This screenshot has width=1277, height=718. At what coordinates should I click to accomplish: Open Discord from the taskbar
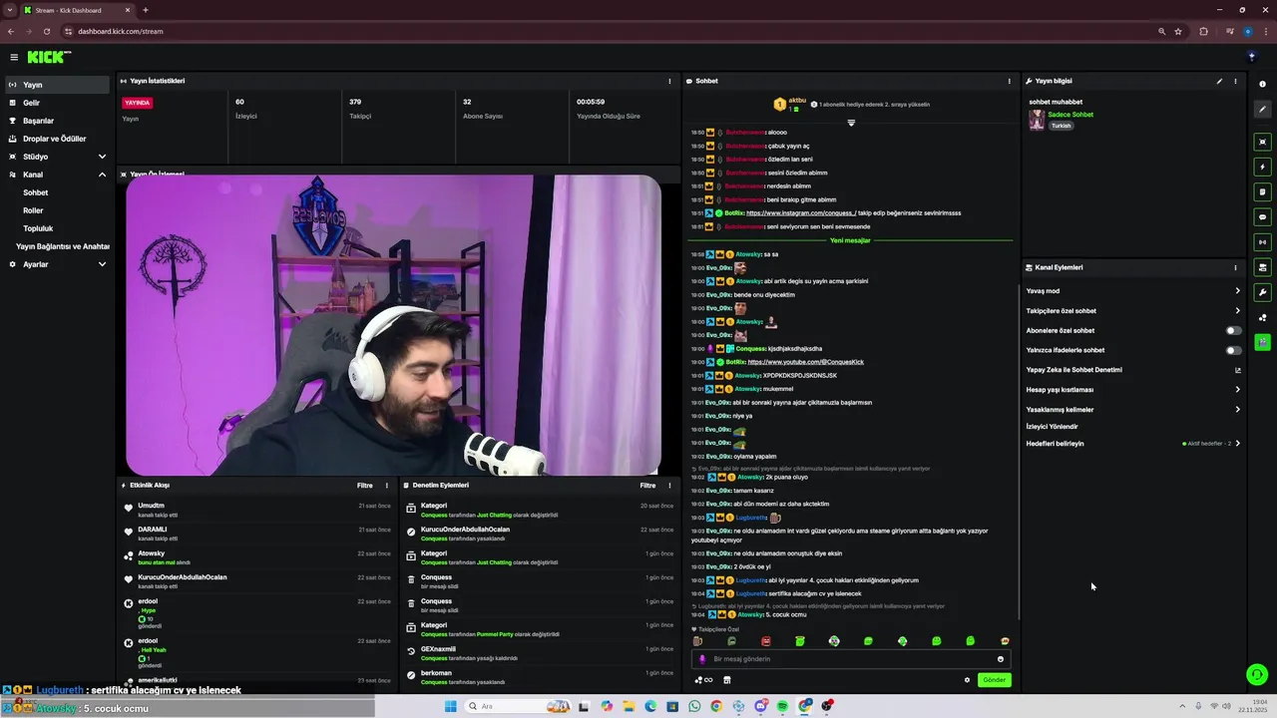click(761, 706)
